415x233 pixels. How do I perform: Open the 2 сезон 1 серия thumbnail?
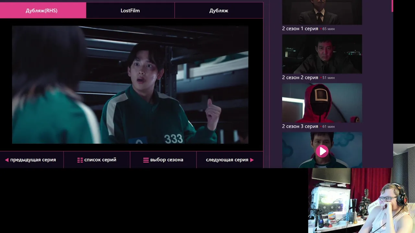(x=322, y=12)
